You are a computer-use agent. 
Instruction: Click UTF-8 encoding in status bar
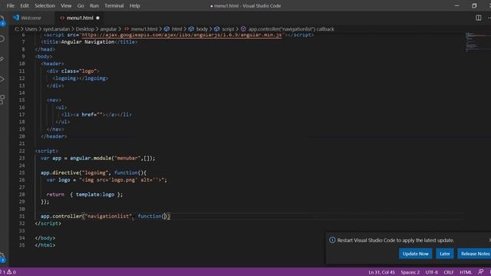coord(431,272)
